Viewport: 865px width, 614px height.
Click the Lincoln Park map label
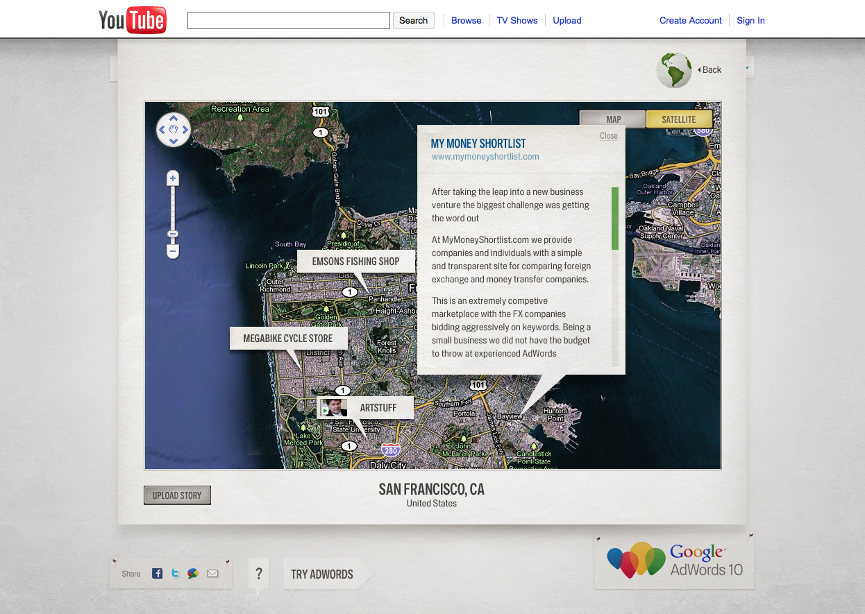(264, 266)
